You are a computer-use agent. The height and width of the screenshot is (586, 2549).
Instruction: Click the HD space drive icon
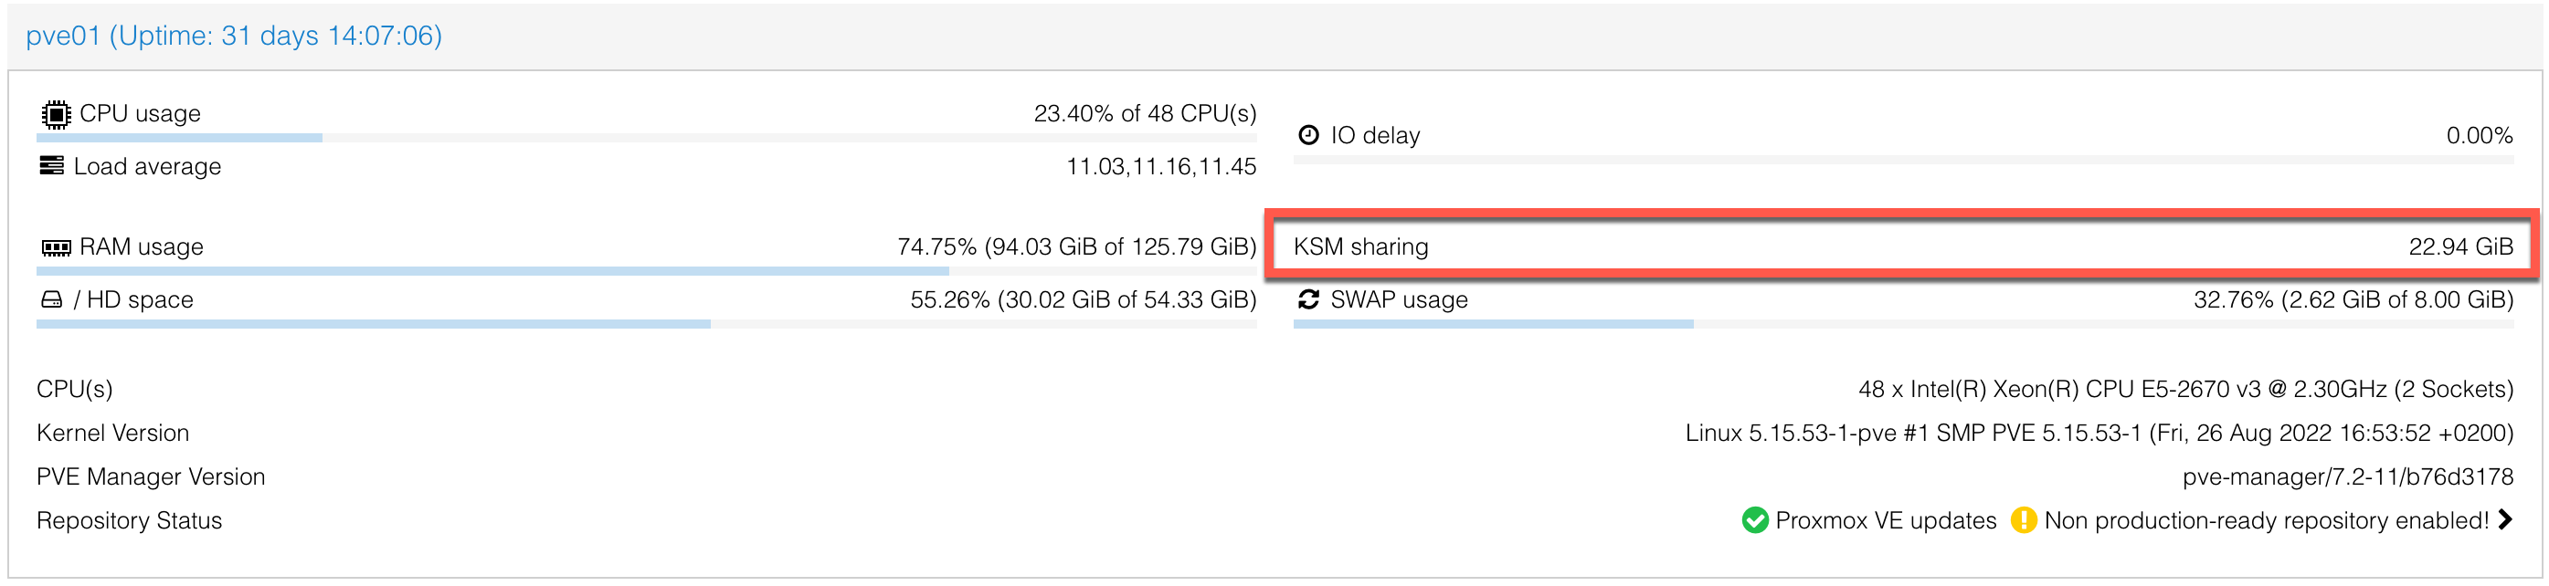click(51, 299)
